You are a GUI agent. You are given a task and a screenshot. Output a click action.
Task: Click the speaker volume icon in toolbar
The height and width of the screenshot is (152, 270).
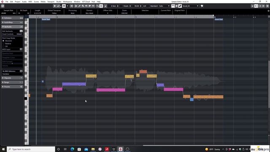[72, 6]
